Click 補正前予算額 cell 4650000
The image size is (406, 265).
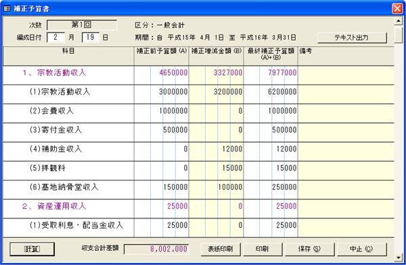pyautogui.click(x=161, y=75)
